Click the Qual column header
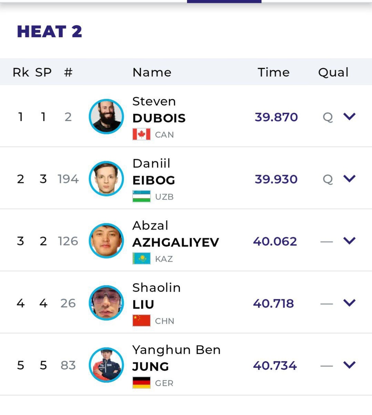372x415 pixels. (333, 72)
